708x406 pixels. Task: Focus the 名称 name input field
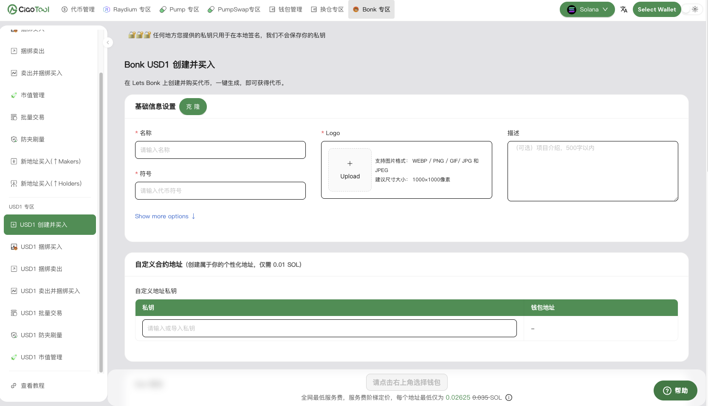[x=220, y=150]
